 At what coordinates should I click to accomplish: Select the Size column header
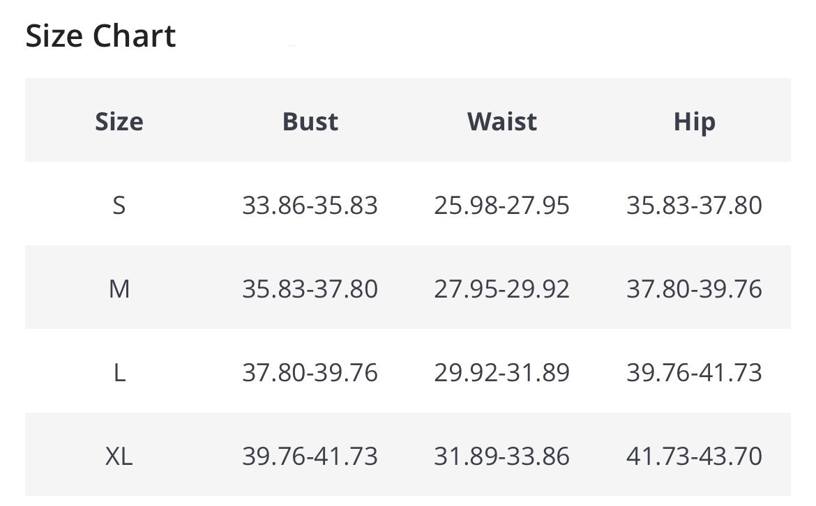[x=119, y=122]
